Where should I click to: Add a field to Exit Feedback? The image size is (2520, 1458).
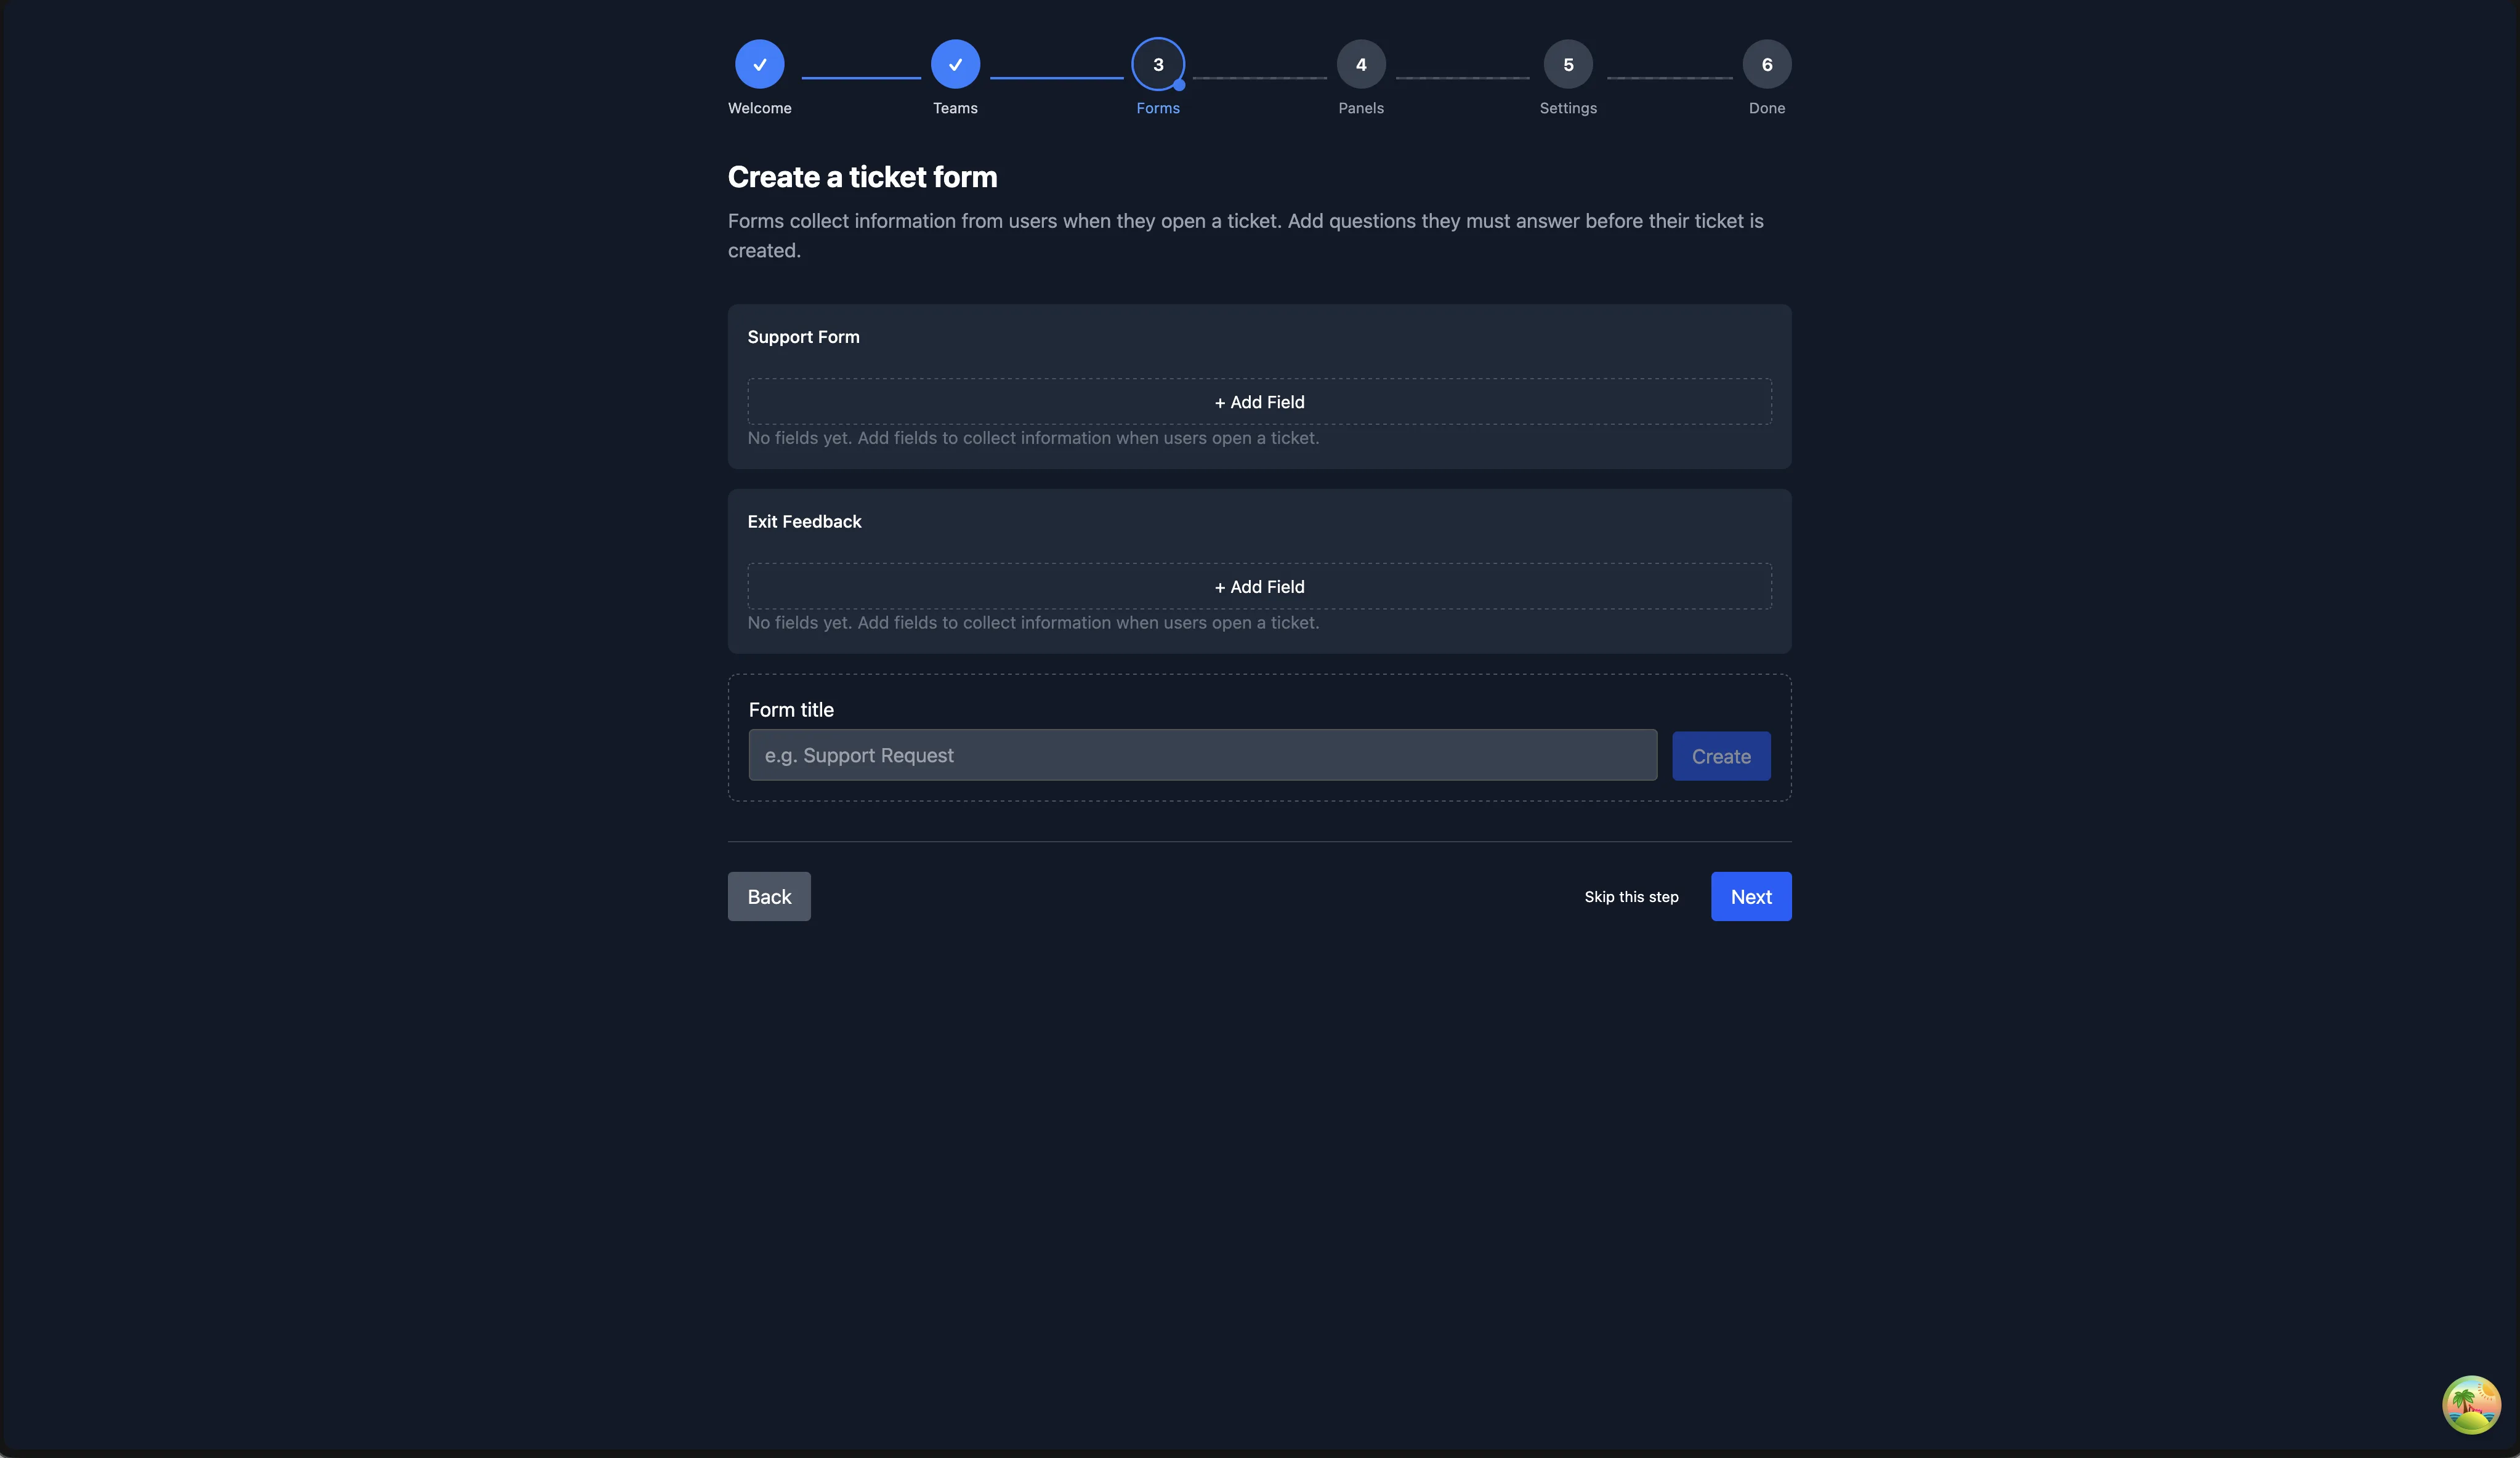1259,587
